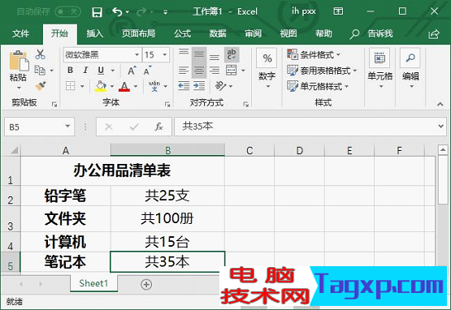Click the Increase Indent icon
Viewport: 451px width, 310px height.
pyautogui.click(x=199, y=86)
